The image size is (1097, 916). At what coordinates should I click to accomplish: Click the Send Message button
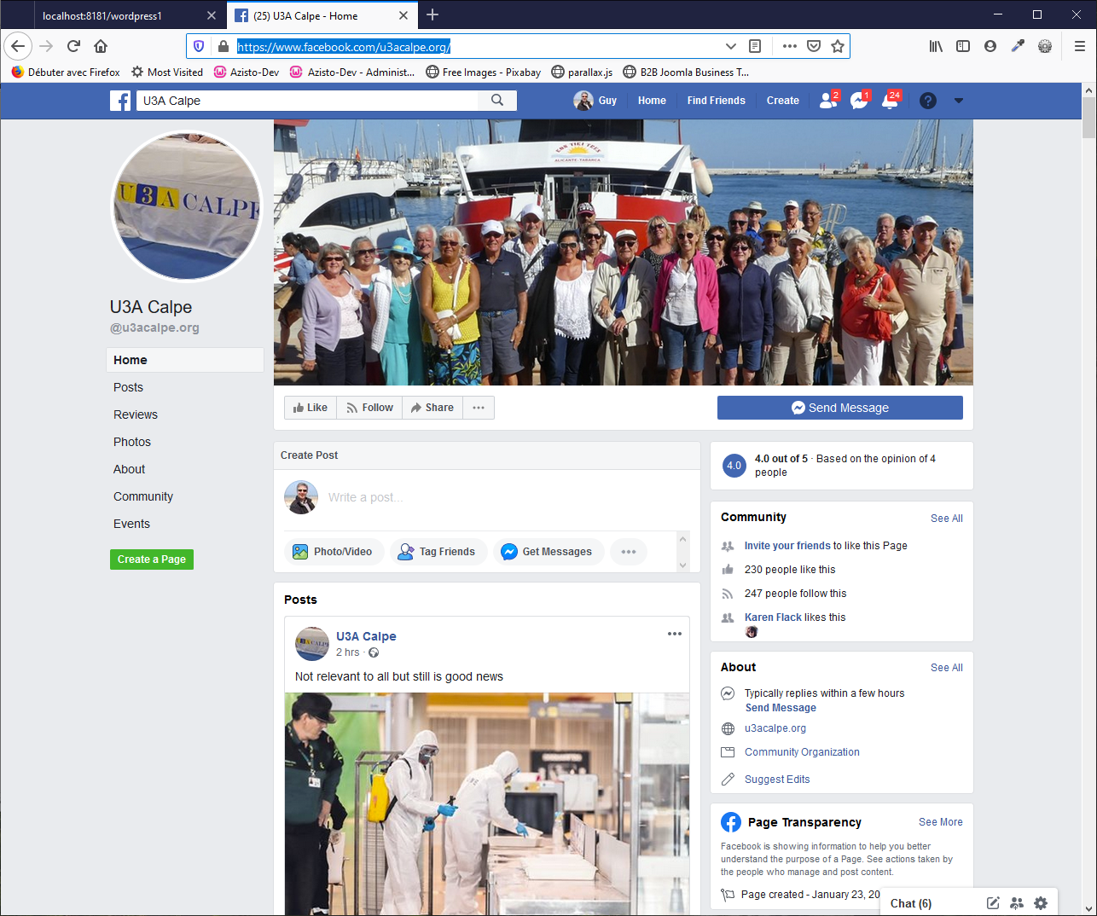click(x=840, y=408)
